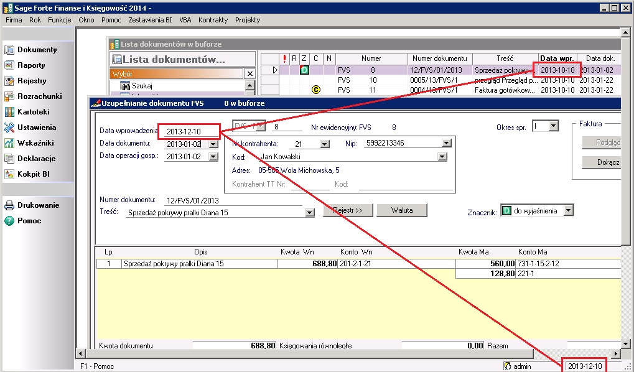The image size is (634, 372).
Task: Click the main vertical scrollbar down arrow
Action: pos(625,344)
